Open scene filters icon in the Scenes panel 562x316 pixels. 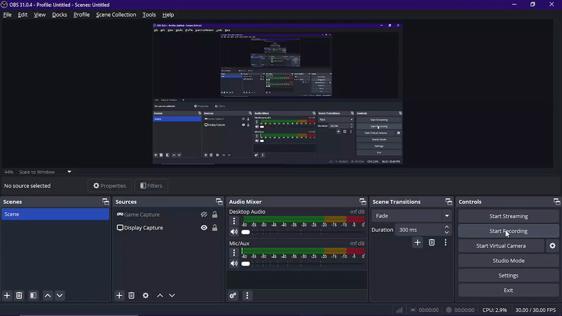[33, 295]
